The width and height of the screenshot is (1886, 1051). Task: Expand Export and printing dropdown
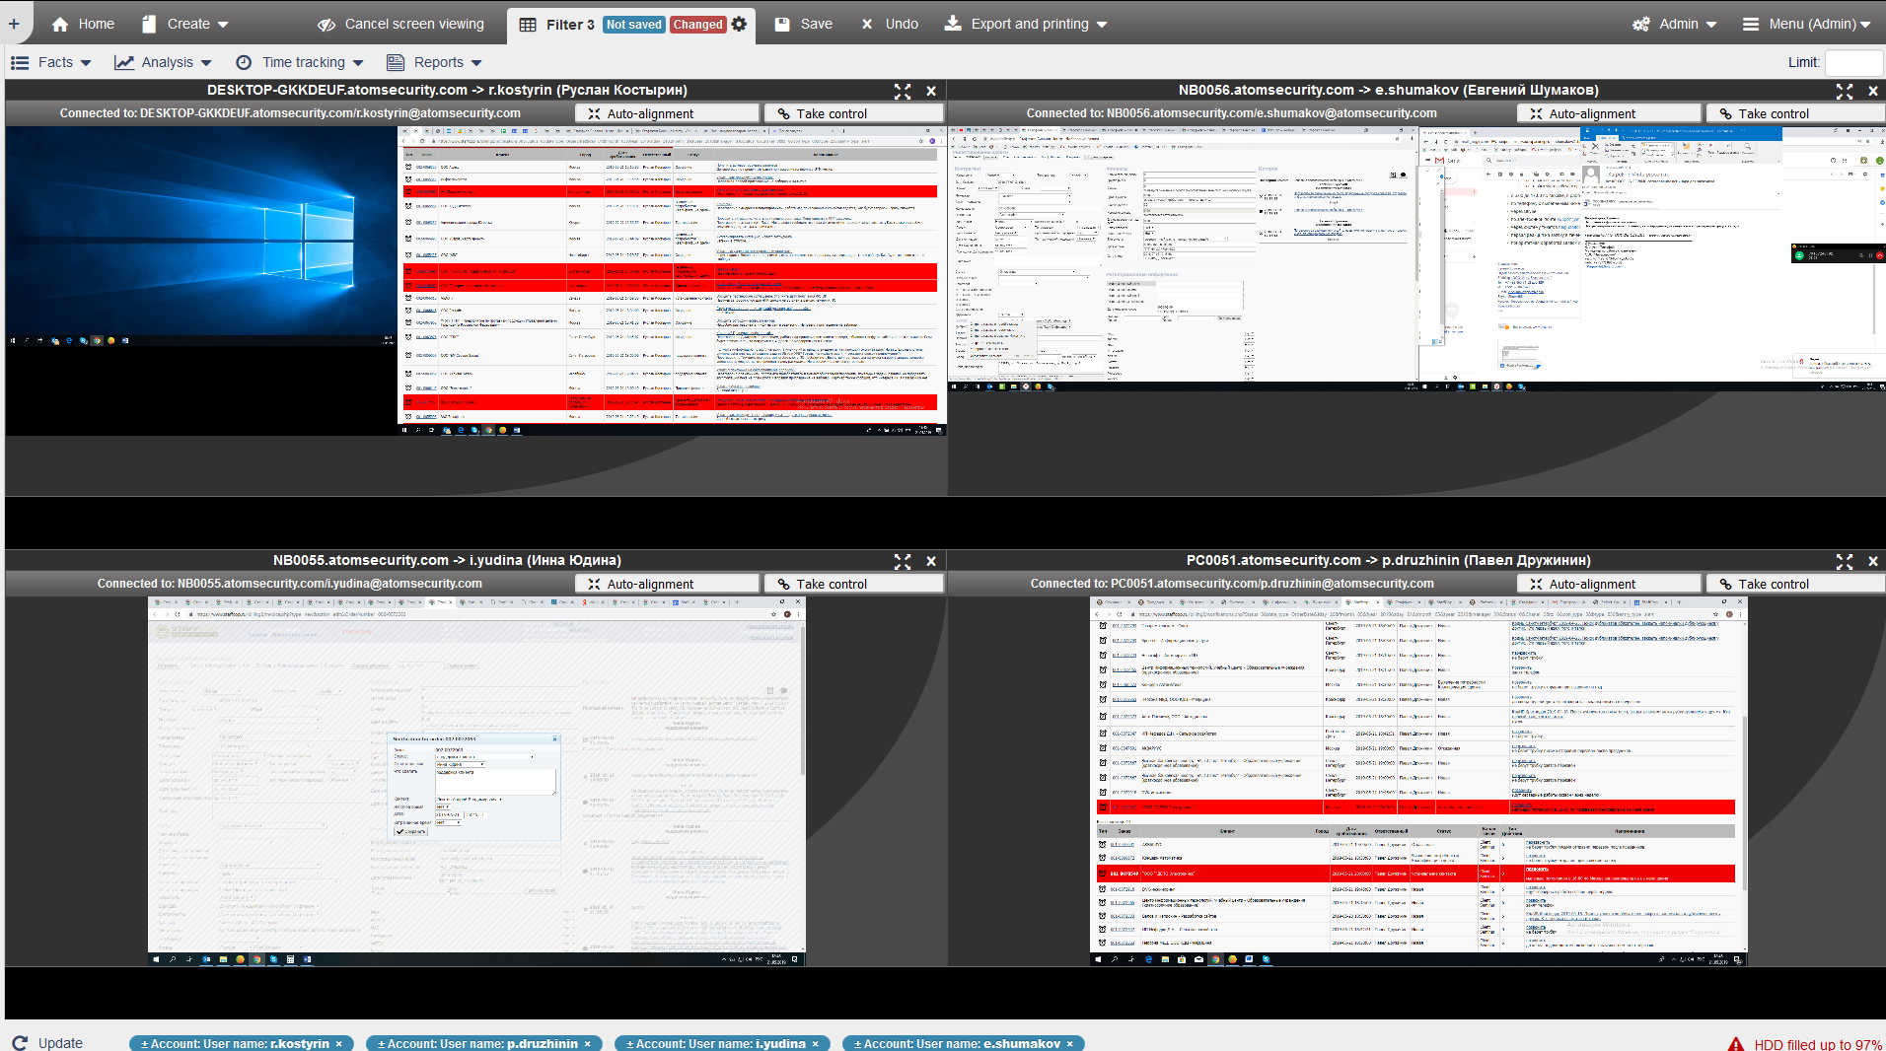tap(1026, 24)
